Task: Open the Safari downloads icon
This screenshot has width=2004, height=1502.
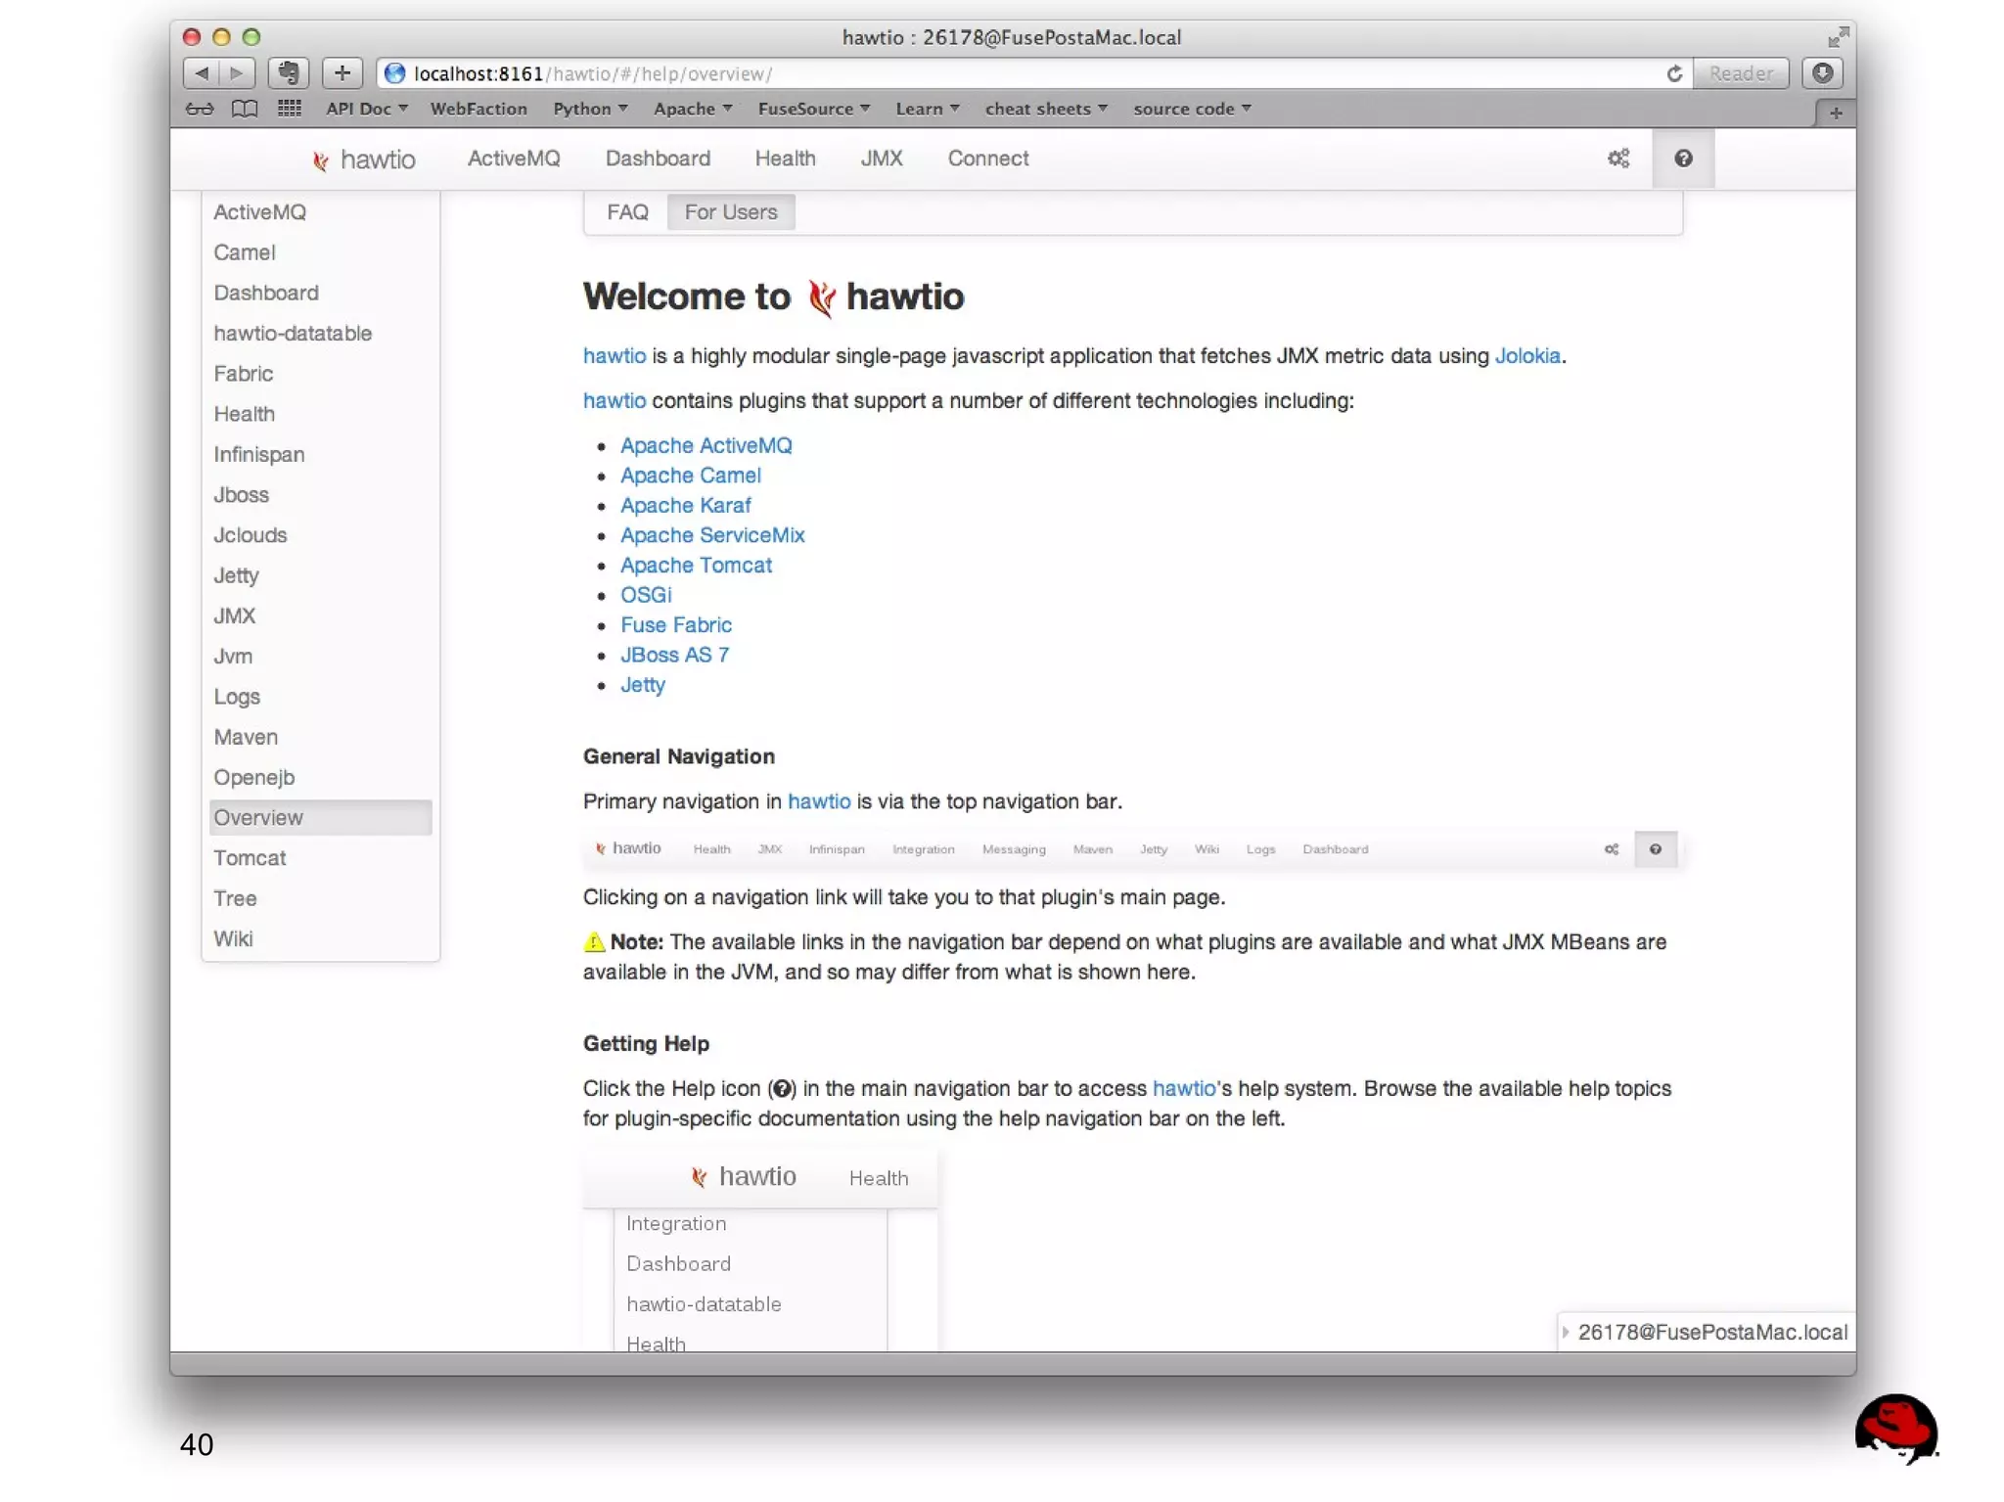Action: pyautogui.click(x=1822, y=73)
